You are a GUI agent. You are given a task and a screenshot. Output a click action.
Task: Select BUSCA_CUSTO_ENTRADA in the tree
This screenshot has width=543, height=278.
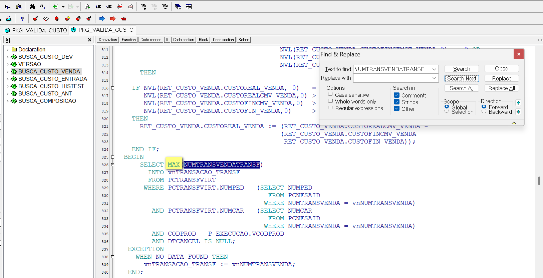click(x=52, y=79)
